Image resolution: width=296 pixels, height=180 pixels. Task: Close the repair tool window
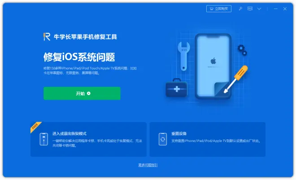(285, 9)
